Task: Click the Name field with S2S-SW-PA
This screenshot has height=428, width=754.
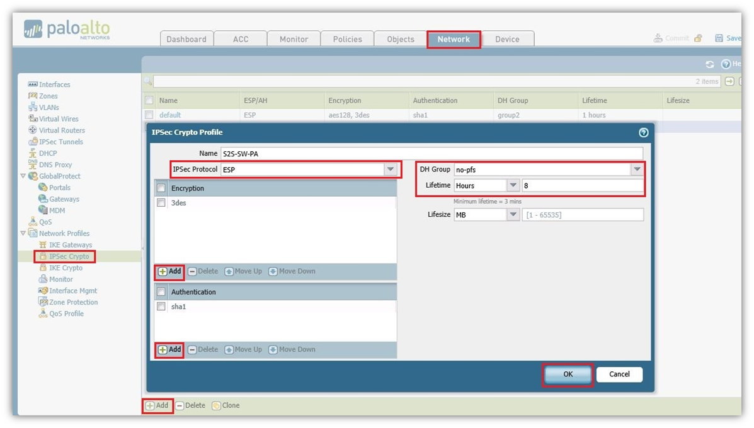Action: 431,153
